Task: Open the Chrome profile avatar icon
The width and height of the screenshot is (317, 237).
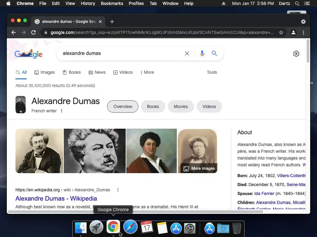Action: click(293, 32)
